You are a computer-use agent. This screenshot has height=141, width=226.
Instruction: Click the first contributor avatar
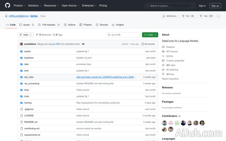(x=165, y=123)
